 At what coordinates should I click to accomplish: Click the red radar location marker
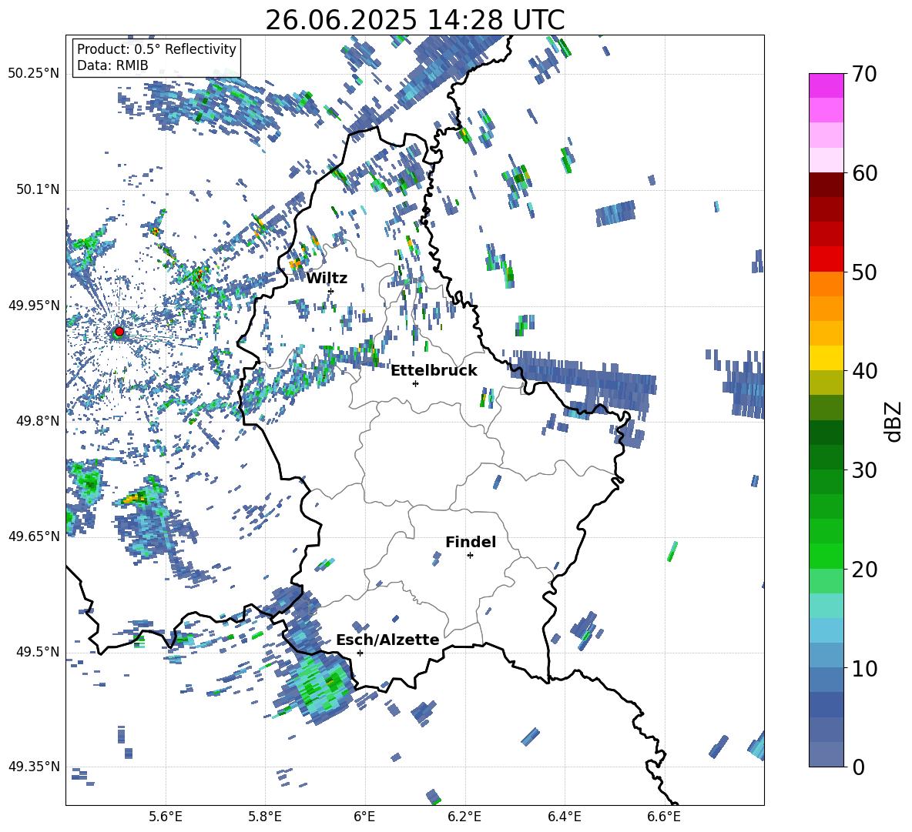[x=119, y=331]
